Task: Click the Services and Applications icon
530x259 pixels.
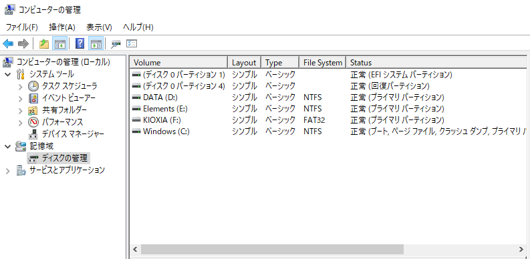Action: click(21, 170)
